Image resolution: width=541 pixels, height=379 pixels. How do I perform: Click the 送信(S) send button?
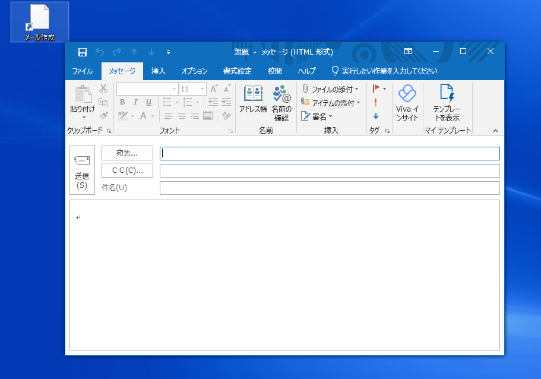pos(82,170)
